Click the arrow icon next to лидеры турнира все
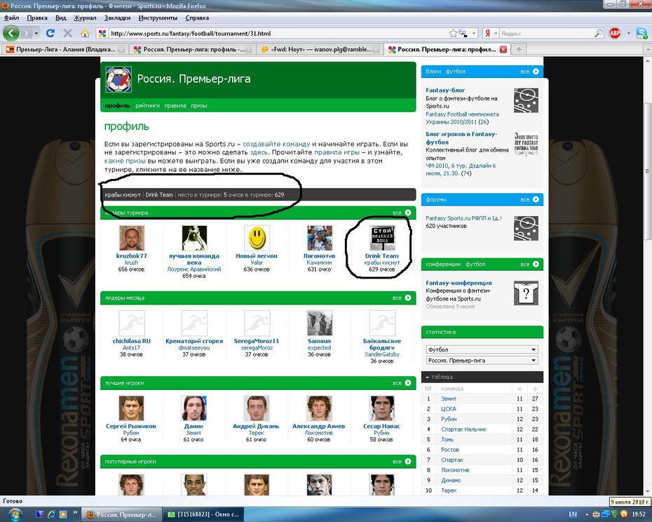This screenshot has height=522, width=652. 408,213
